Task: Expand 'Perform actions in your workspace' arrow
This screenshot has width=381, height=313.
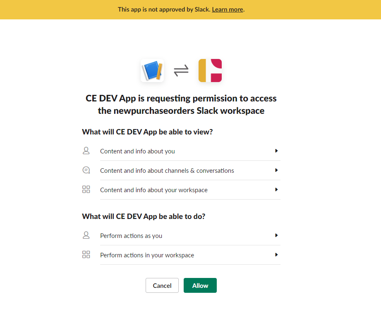Action: point(276,255)
